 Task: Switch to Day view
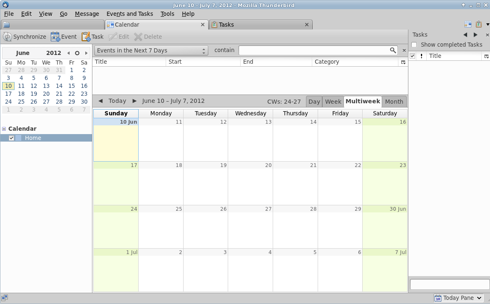[x=314, y=102]
